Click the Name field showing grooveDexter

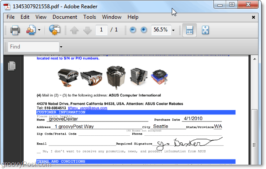coord(98,119)
